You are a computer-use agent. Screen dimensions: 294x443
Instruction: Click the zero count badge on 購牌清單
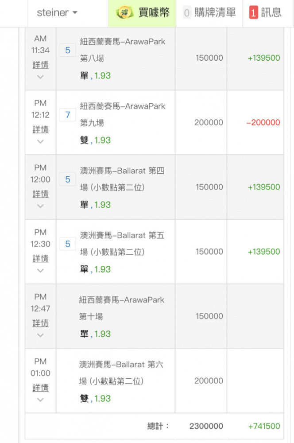point(186,13)
